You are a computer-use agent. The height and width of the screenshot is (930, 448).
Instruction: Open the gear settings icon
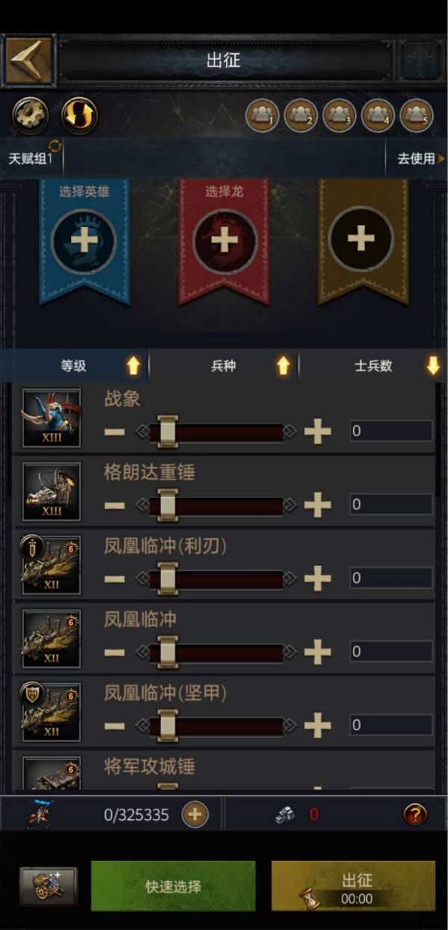tap(31, 116)
